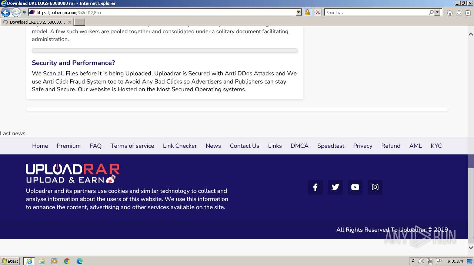The width and height of the screenshot is (474, 266).
Task: Open the Windows Start button
Action: point(10,261)
